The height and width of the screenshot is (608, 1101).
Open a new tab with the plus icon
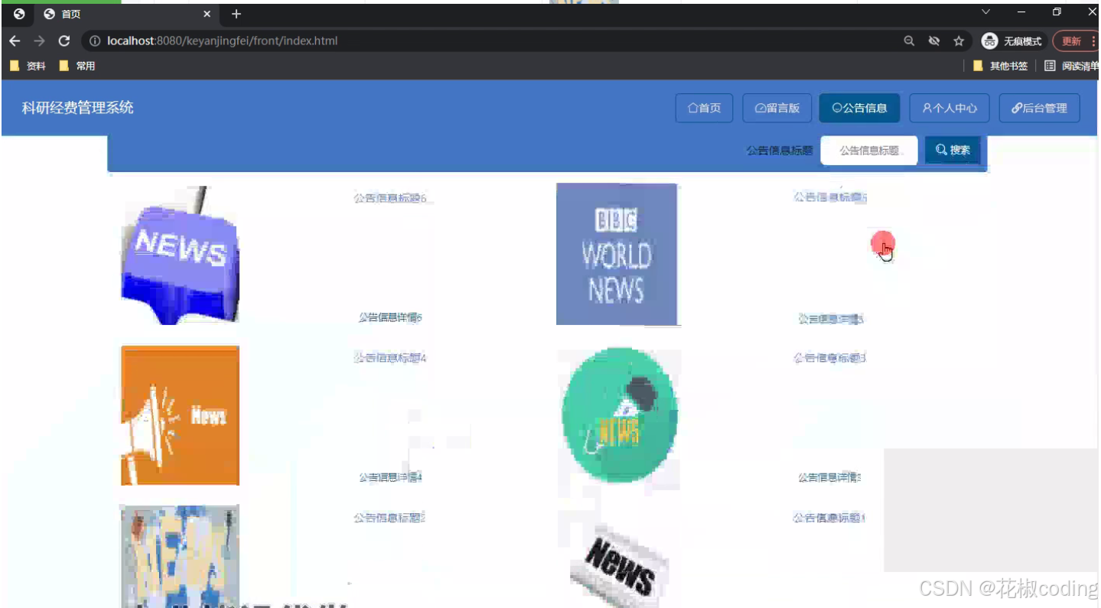pyautogui.click(x=236, y=14)
